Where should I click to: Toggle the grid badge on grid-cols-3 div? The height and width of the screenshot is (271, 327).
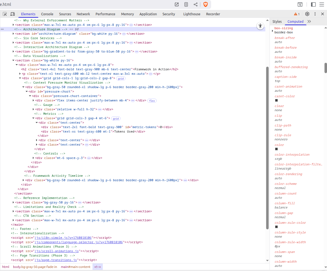coord(116,118)
